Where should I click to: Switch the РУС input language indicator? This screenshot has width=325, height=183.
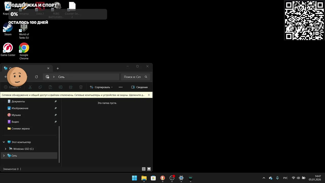285,178
